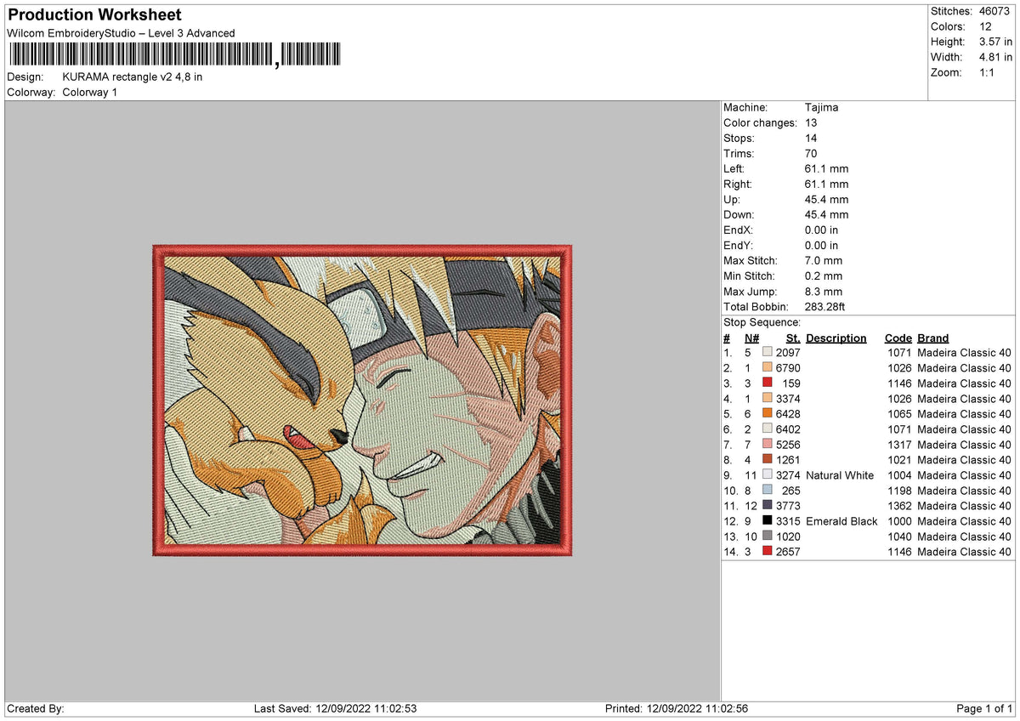Click thread code '1362' in row 11

coord(899,506)
